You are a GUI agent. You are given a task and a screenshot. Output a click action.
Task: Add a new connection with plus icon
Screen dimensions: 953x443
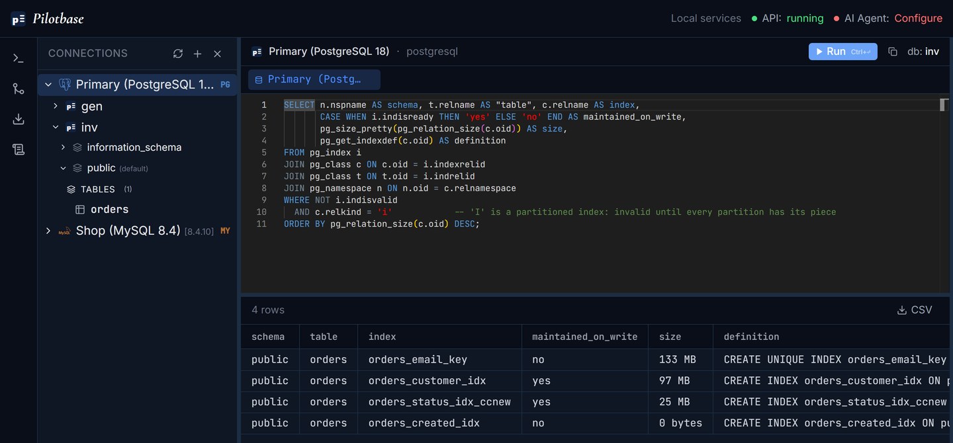pos(197,54)
